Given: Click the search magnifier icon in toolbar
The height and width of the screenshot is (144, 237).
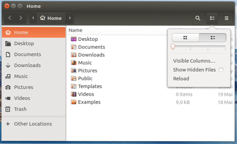Looking at the screenshot, I should [198, 18].
